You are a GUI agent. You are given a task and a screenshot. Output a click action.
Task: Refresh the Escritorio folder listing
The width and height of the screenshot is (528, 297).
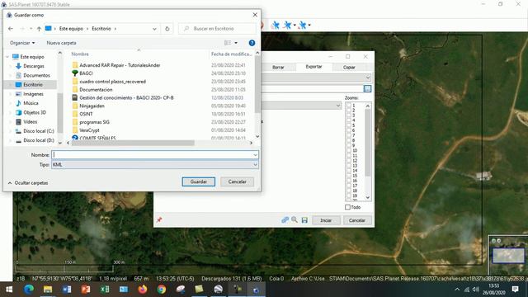point(167,29)
